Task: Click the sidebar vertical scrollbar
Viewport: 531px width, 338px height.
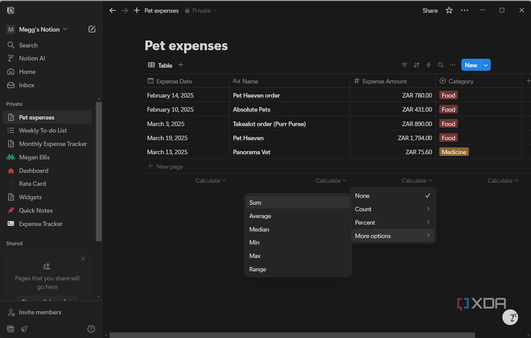Action: [x=99, y=171]
